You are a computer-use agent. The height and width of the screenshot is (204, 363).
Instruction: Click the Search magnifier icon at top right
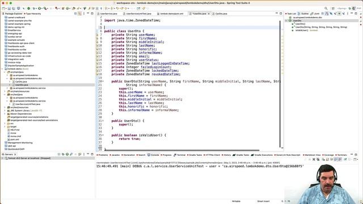(x=326, y=8)
